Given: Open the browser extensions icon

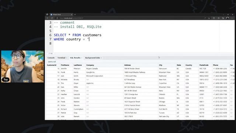Looking at the screenshot, I should click(214, 18).
